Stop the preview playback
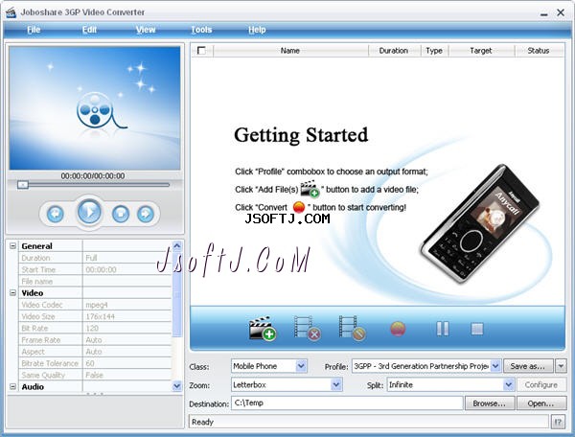Image resolution: width=575 pixels, height=437 pixels. coord(121,214)
